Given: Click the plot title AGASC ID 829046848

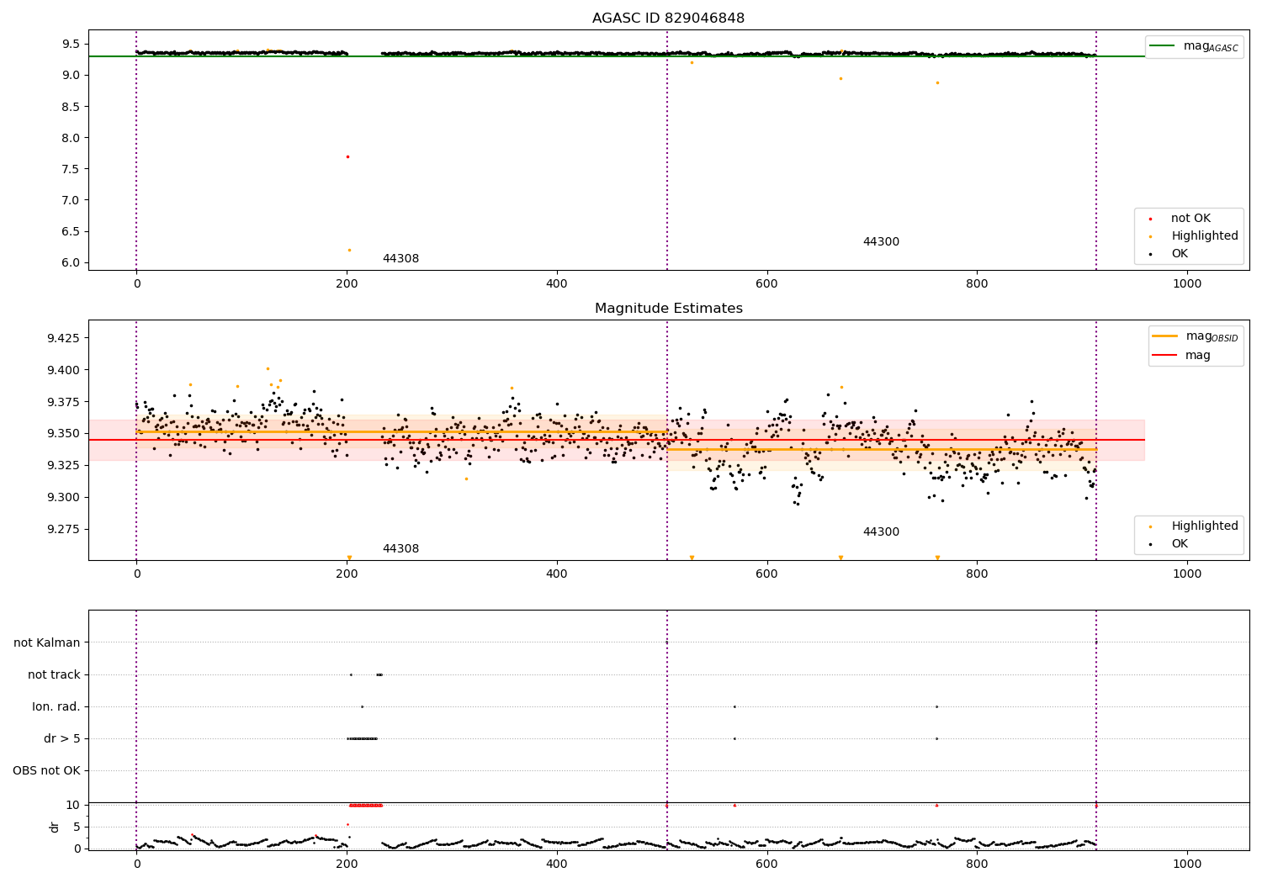Looking at the screenshot, I should point(668,19).
